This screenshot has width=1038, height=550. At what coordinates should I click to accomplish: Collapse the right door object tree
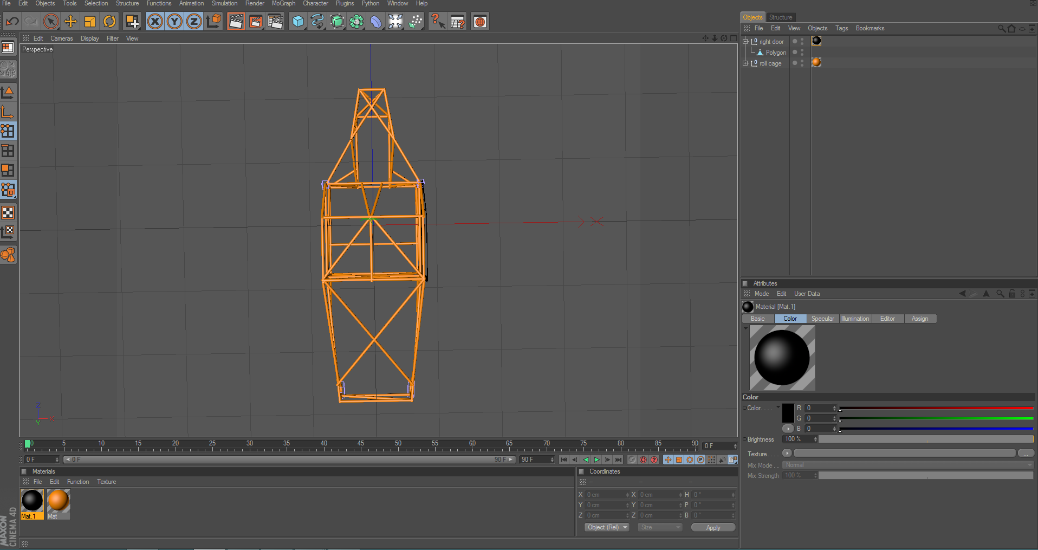click(x=745, y=41)
